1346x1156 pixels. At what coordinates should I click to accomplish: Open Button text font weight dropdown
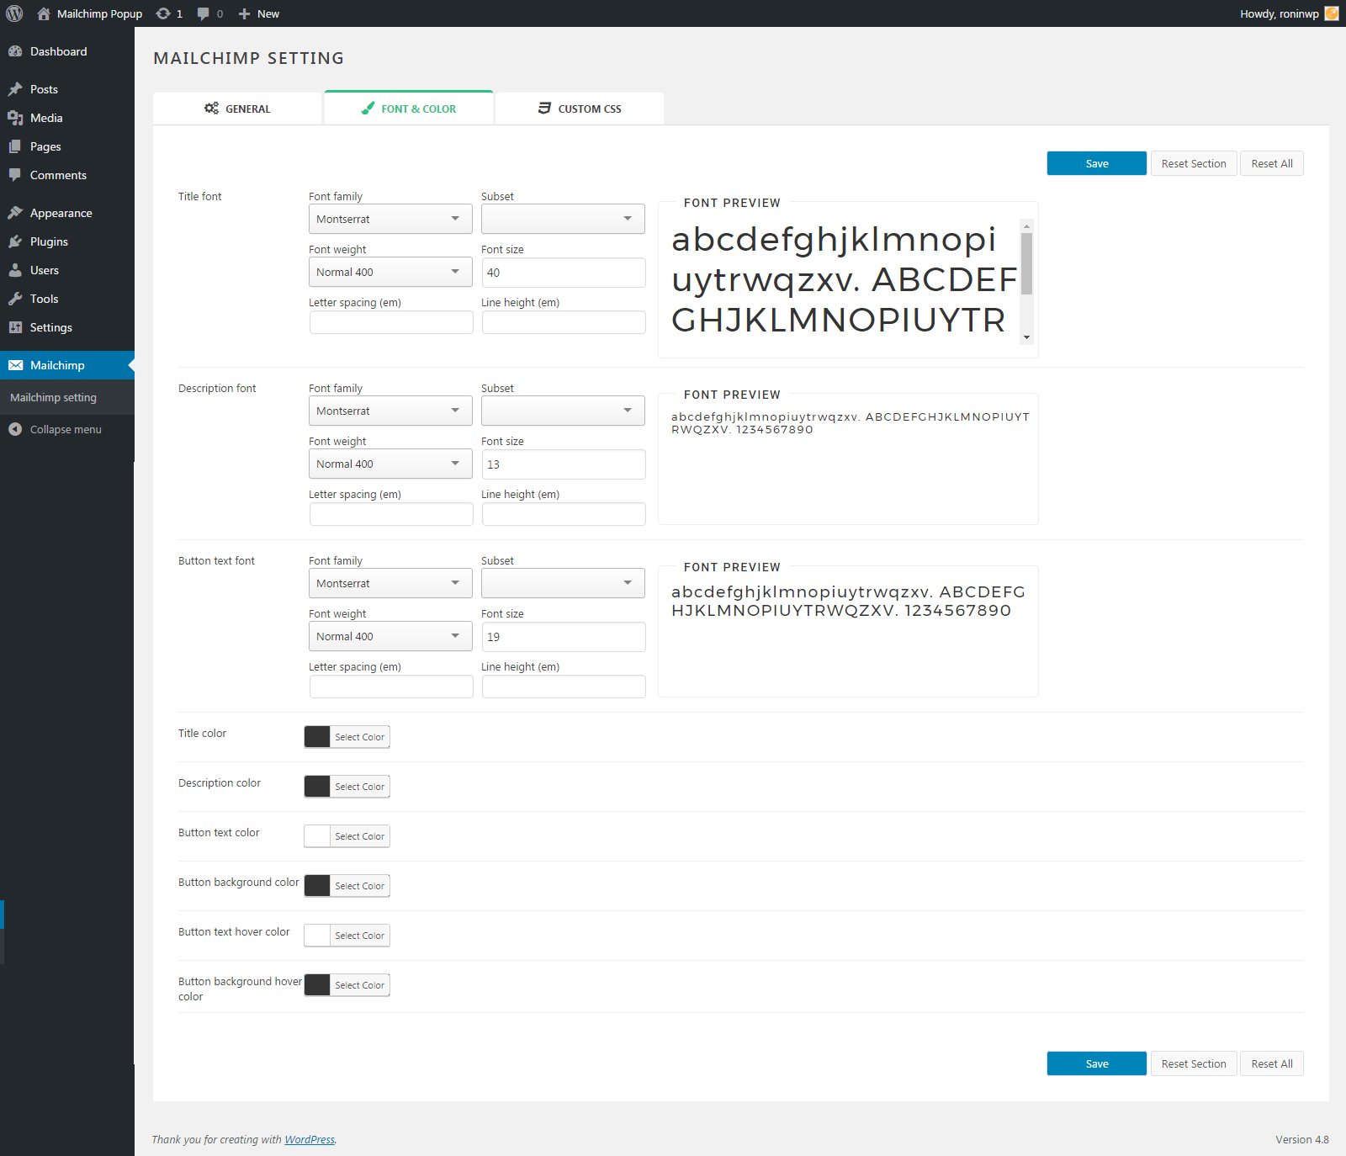(390, 636)
